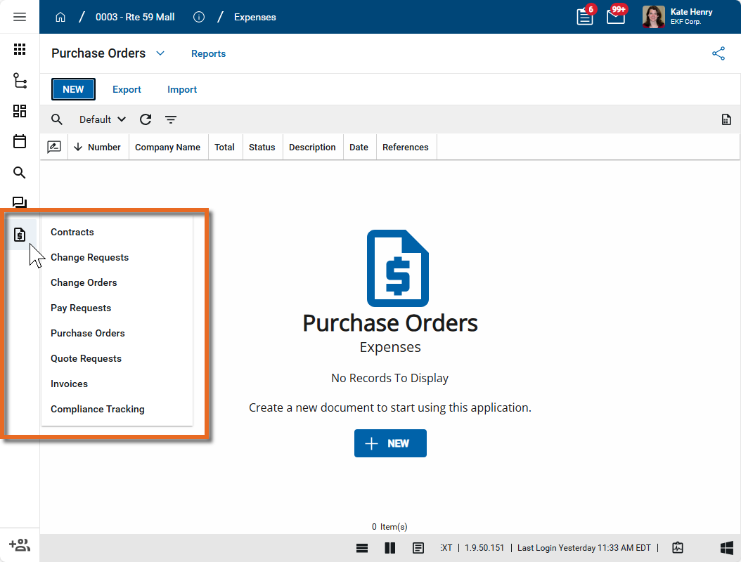Expand the Purchase Orders title dropdown
This screenshot has height=562, width=741.
point(160,53)
